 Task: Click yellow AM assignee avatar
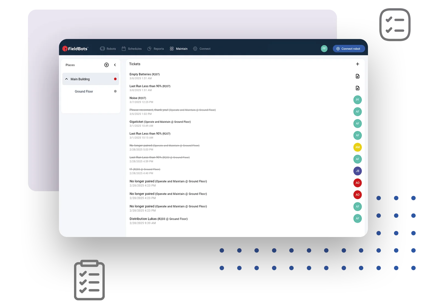click(x=358, y=147)
